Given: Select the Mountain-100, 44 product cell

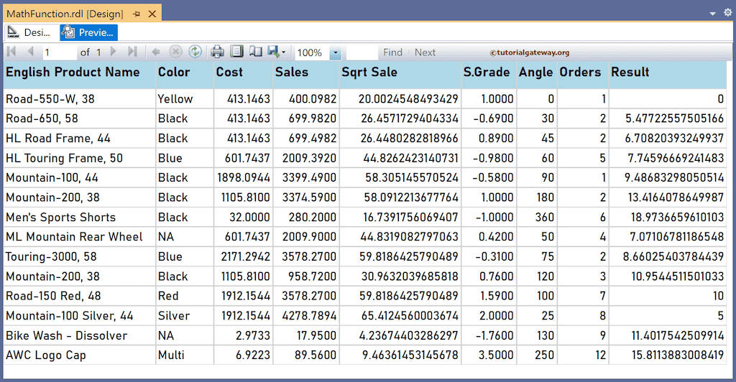Looking at the screenshot, I should 79,177.
